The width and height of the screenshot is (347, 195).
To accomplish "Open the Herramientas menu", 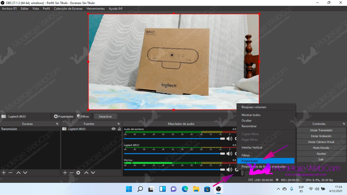I will coord(96,9).
